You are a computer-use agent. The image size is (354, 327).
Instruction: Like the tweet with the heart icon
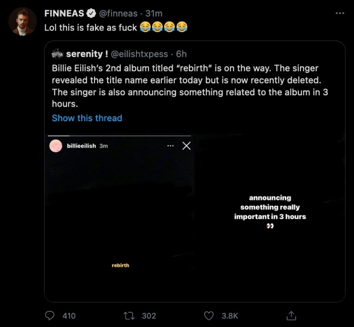[209, 315]
